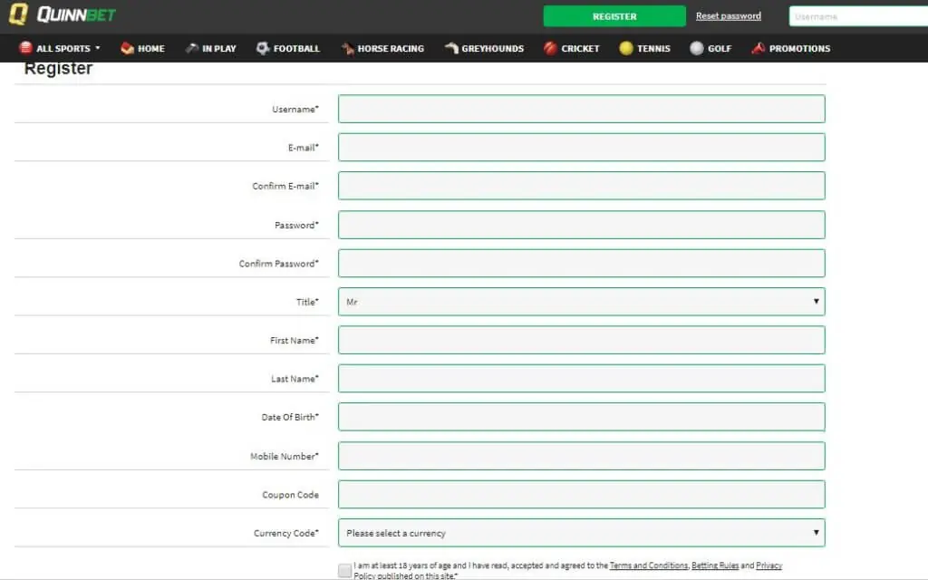Click the Golf ball icon
928x580 pixels.
click(697, 48)
